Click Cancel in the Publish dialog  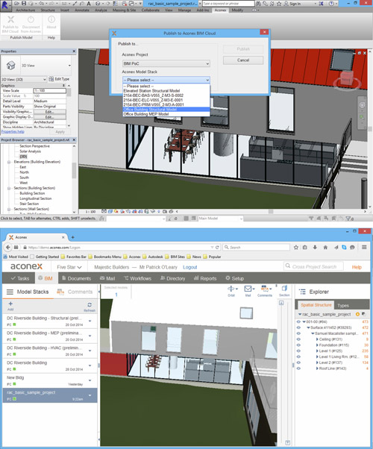click(243, 60)
